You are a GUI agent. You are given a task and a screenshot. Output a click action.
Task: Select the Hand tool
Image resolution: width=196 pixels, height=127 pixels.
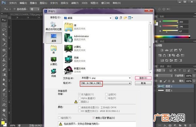[4, 110]
